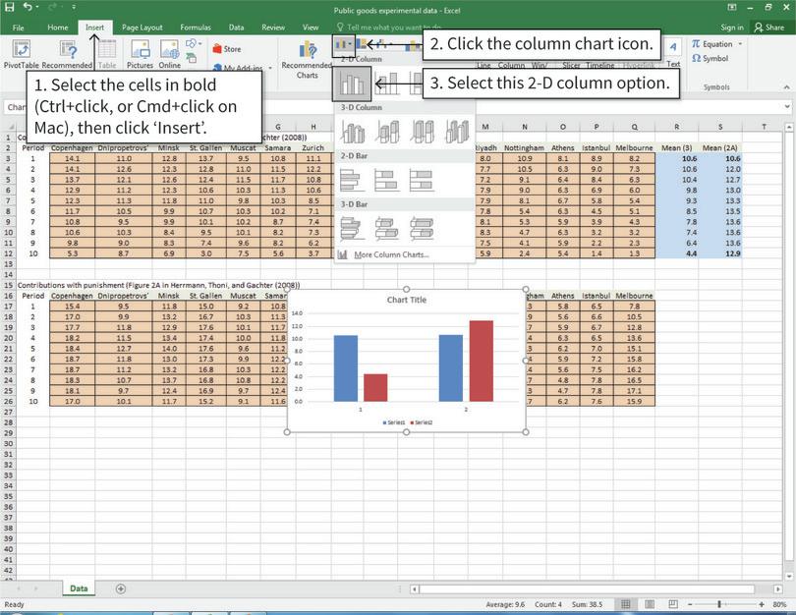
Task: Switch to the Formulas ribbon tab
Action: (x=196, y=28)
